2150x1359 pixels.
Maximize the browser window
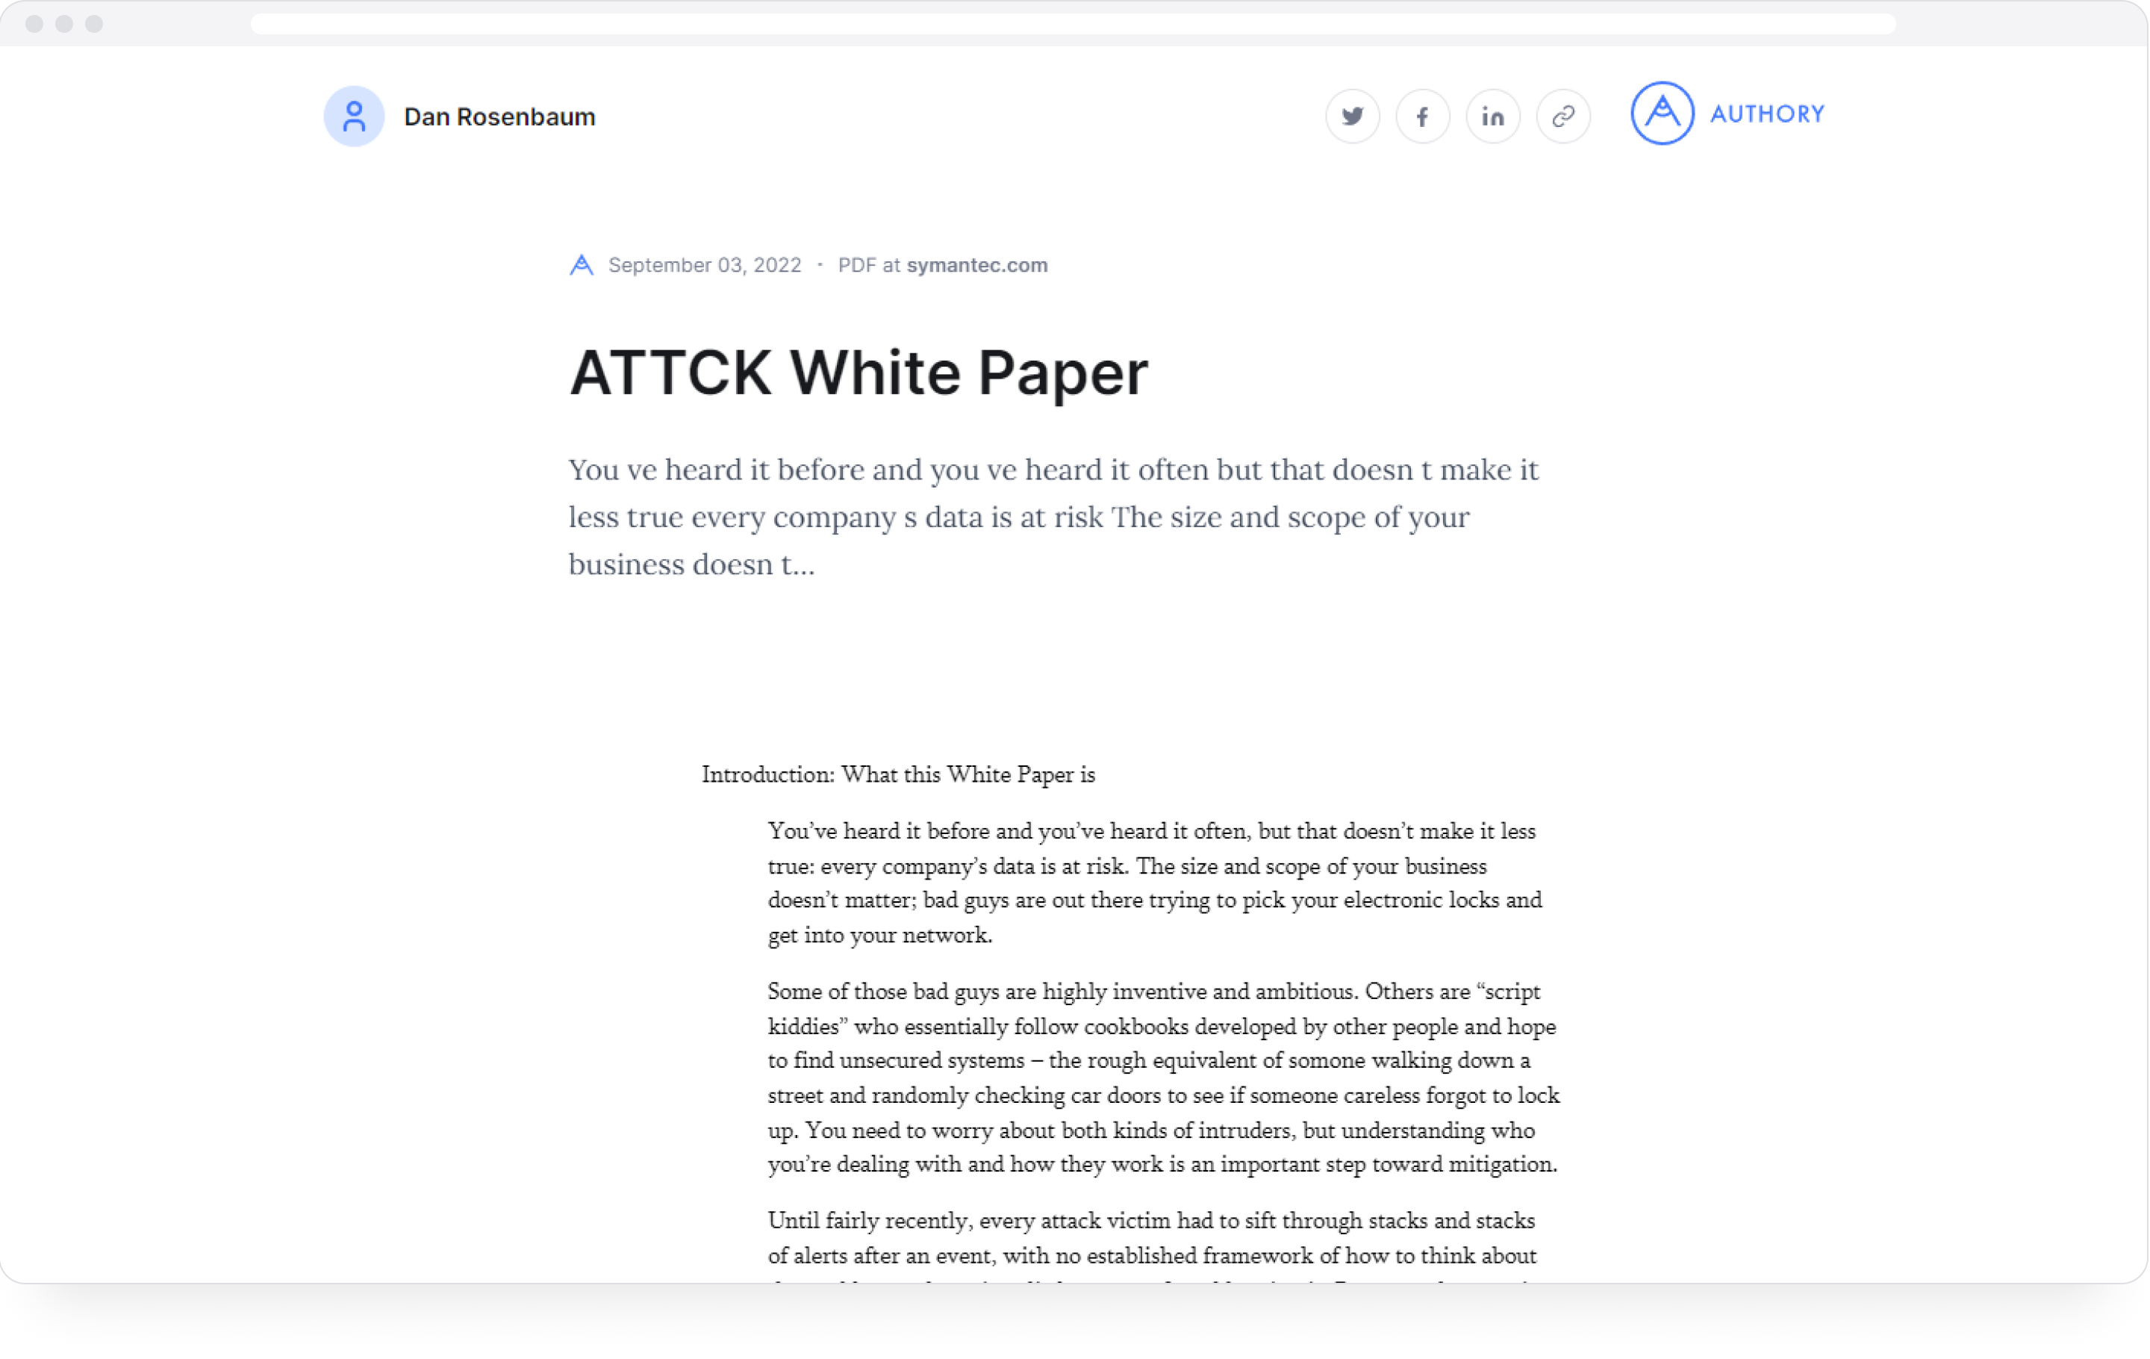click(x=94, y=24)
